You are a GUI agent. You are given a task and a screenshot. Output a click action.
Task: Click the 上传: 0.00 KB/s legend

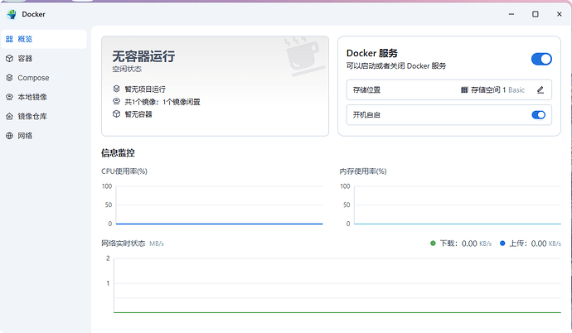(530, 244)
